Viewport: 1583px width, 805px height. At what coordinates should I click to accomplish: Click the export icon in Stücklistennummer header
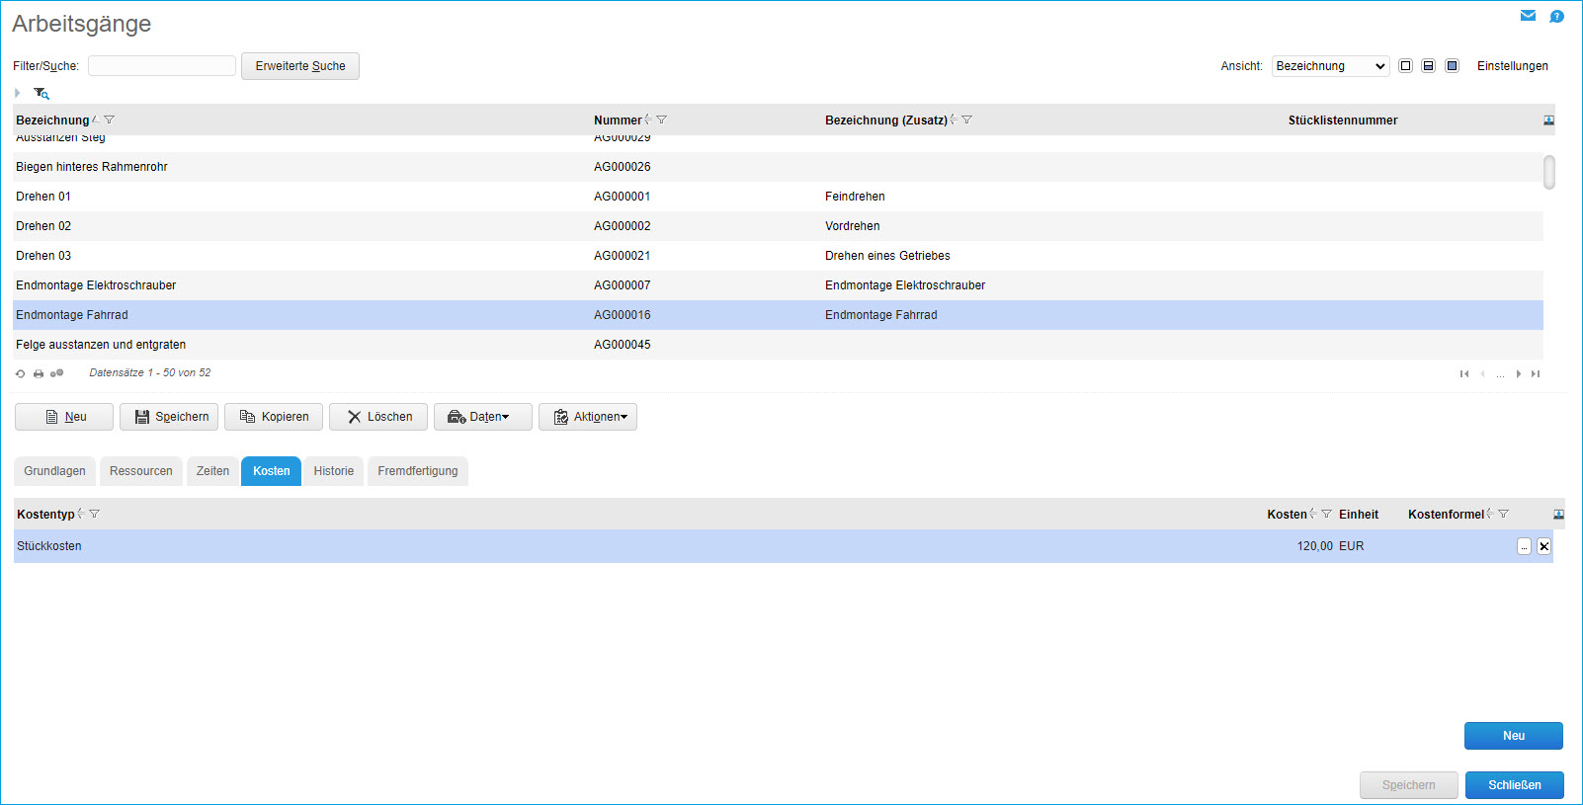[1548, 121]
